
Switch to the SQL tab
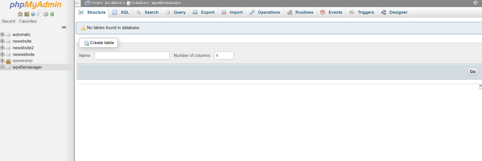point(121,12)
